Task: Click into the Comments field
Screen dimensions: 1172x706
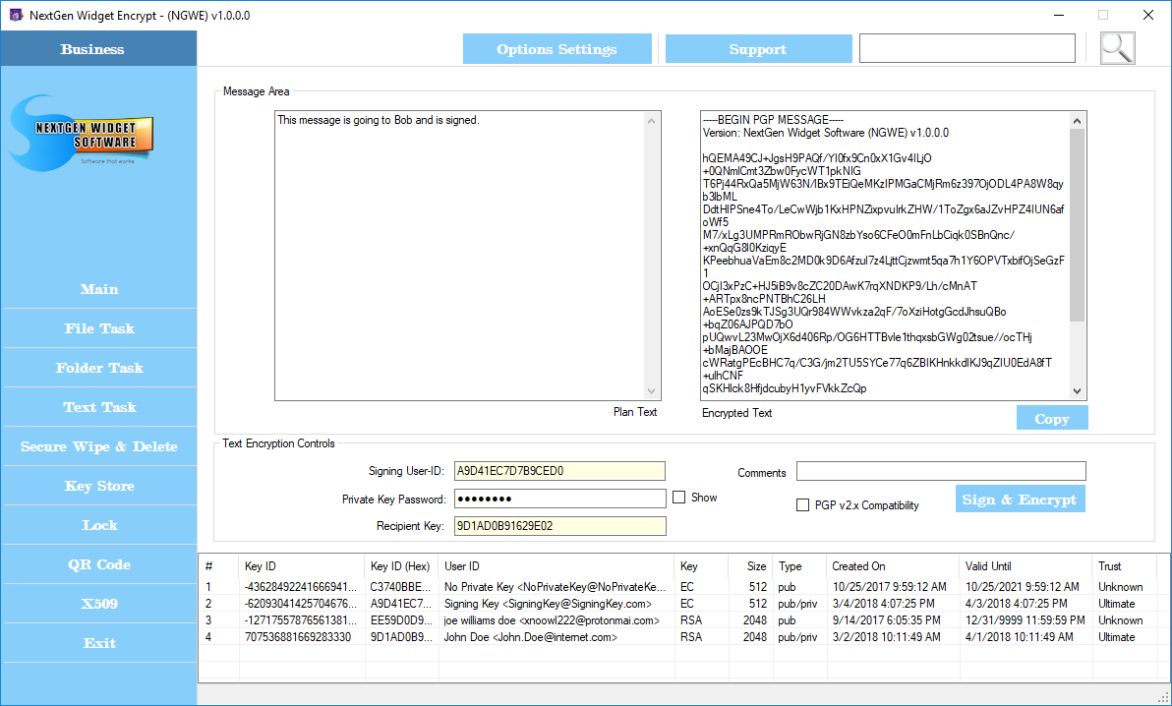Action: tap(941, 470)
